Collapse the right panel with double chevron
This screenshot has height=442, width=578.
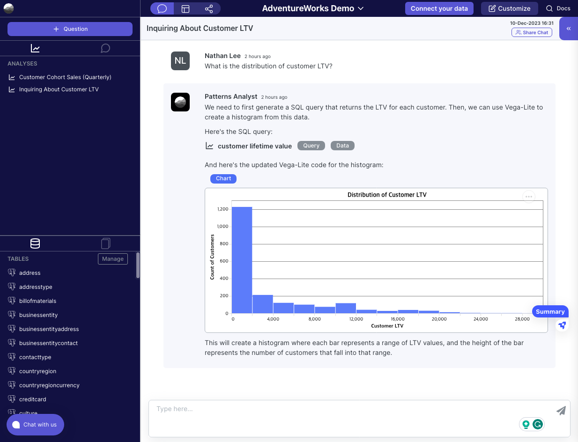pyautogui.click(x=569, y=29)
